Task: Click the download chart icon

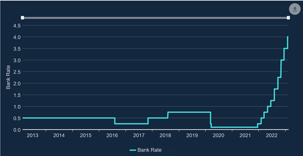Action: click(295, 9)
